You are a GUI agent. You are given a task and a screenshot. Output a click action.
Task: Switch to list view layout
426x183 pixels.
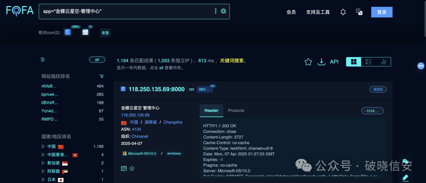tap(368, 62)
